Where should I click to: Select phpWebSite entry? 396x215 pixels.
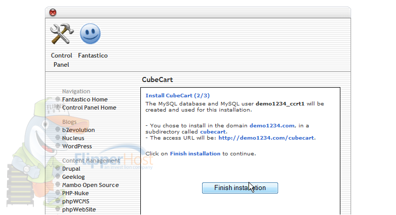click(x=79, y=209)
